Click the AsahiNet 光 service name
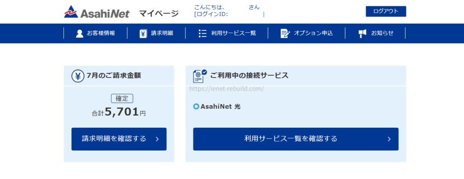The width and height of the screenshot is (464, 179). click(x=221, y=106)
